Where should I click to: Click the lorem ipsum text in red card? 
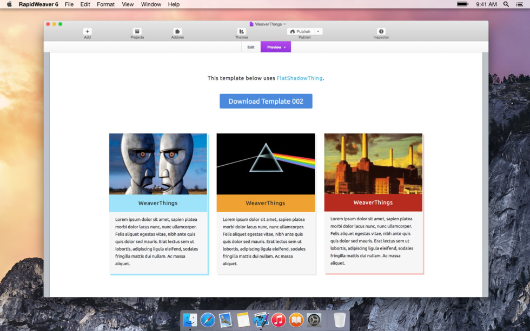coord(372,241)
